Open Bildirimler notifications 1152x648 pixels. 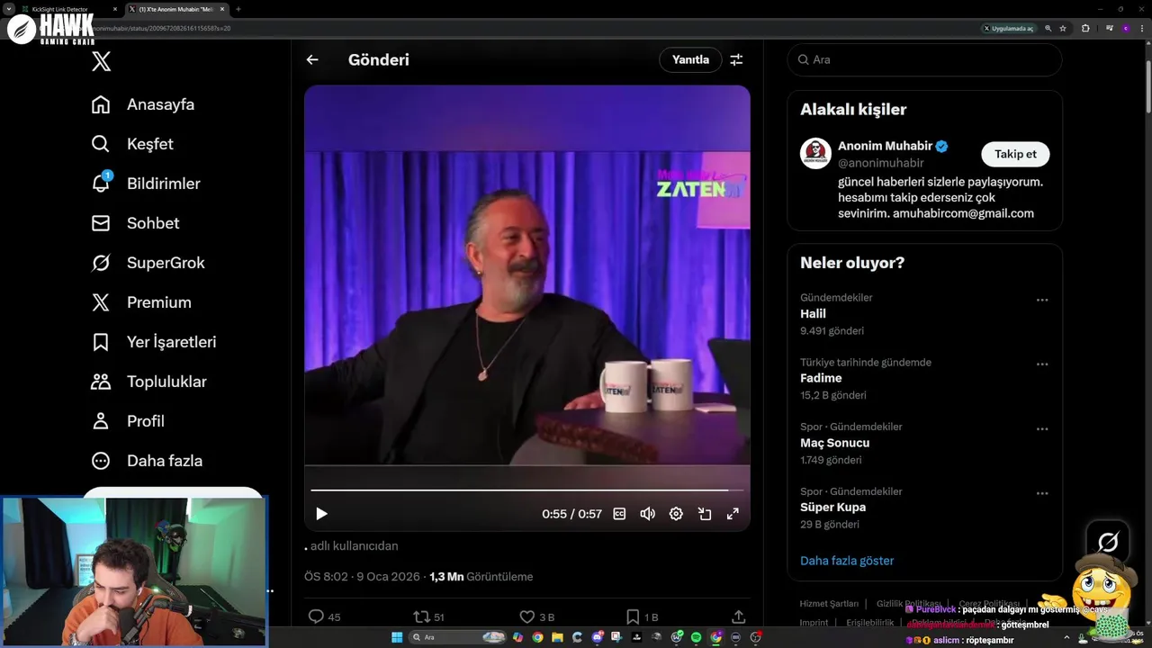click(146, 184)
